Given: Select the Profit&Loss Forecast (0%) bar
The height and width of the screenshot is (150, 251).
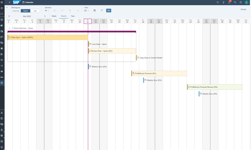Looking at the screenshot, I should click(159, 73).
